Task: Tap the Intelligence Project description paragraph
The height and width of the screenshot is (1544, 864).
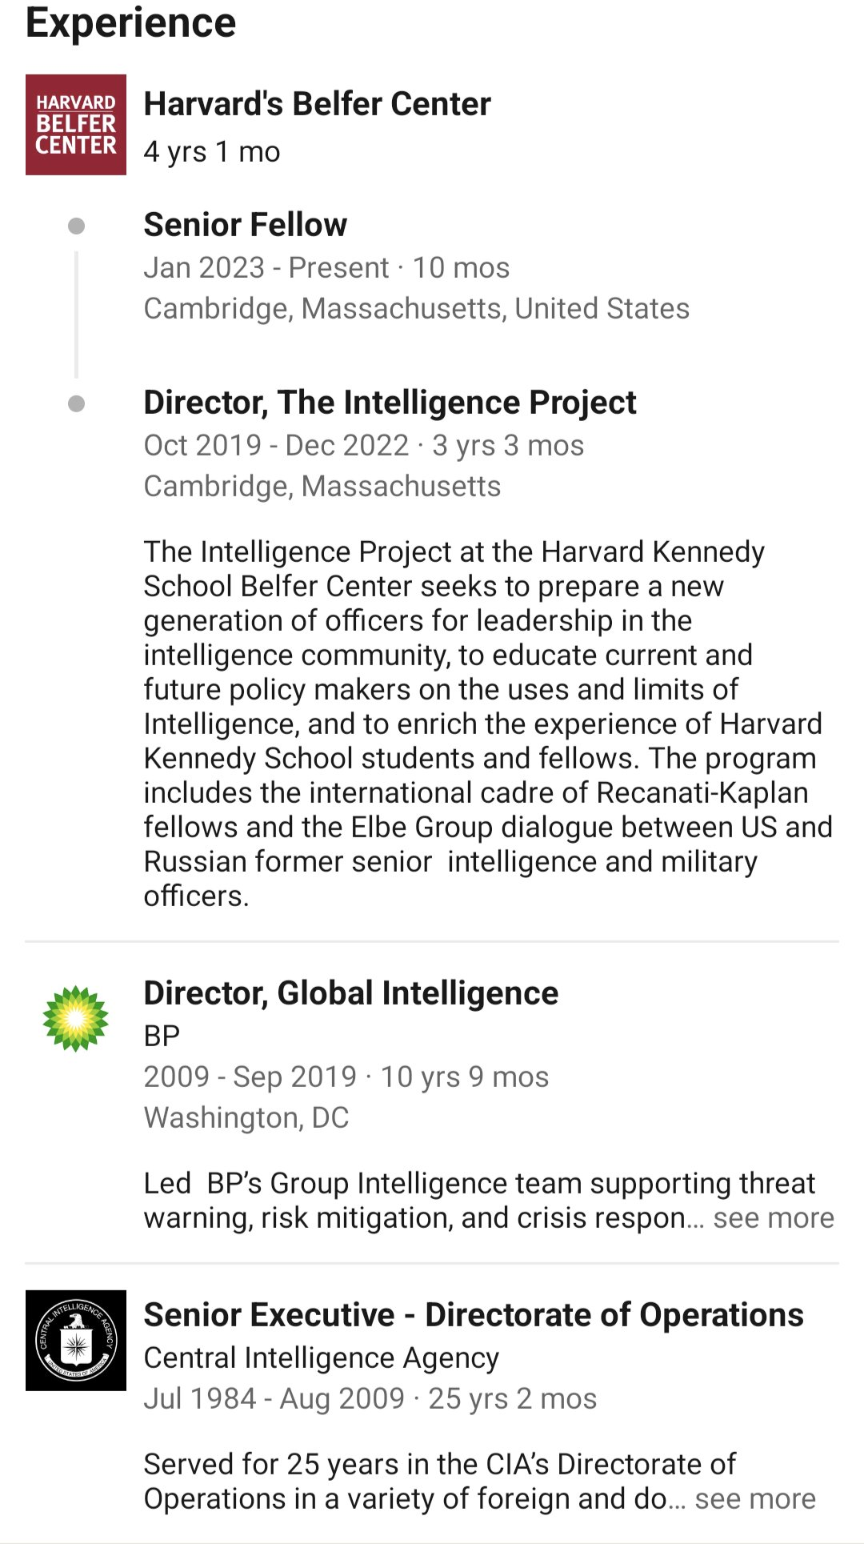Action: tap(480, 724)
